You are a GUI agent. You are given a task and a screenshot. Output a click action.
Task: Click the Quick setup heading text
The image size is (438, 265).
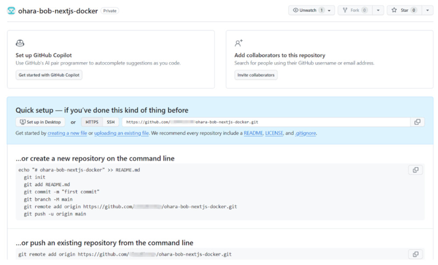point(102,110)
